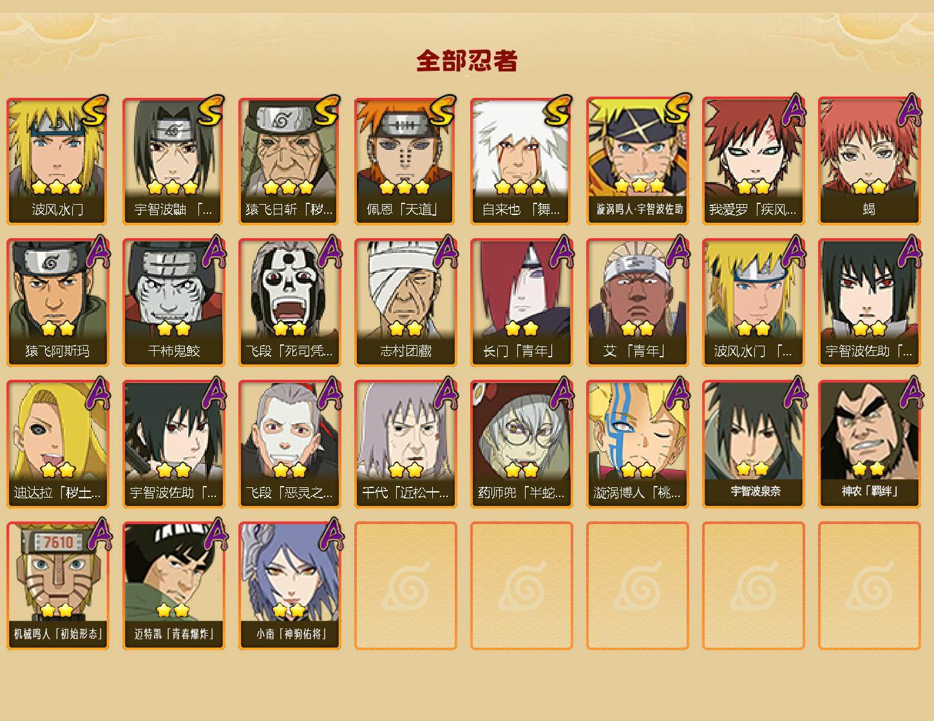Open the 佩恩「天道」 ninja card

(x=406, y=161)
